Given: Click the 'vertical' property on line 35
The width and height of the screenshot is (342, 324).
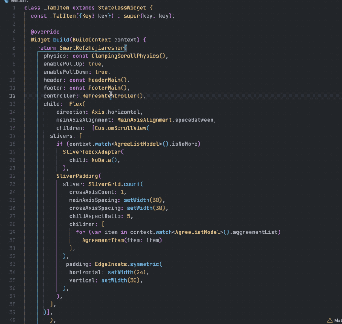Looking at the screenshot, I should pos(82,280).
